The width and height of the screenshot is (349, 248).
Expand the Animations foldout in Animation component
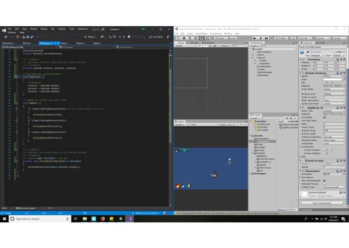pos(300,177)
